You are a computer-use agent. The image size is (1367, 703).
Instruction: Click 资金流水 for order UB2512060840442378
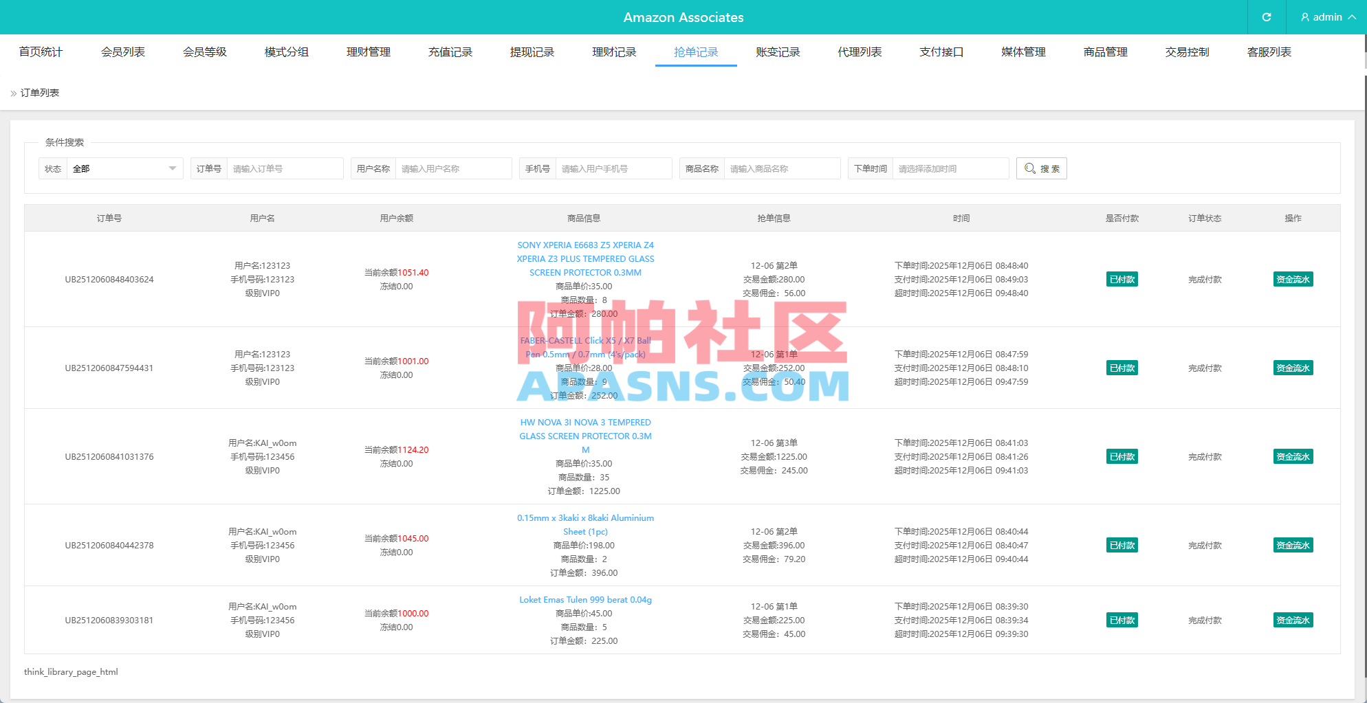[x=1293, y=545]
